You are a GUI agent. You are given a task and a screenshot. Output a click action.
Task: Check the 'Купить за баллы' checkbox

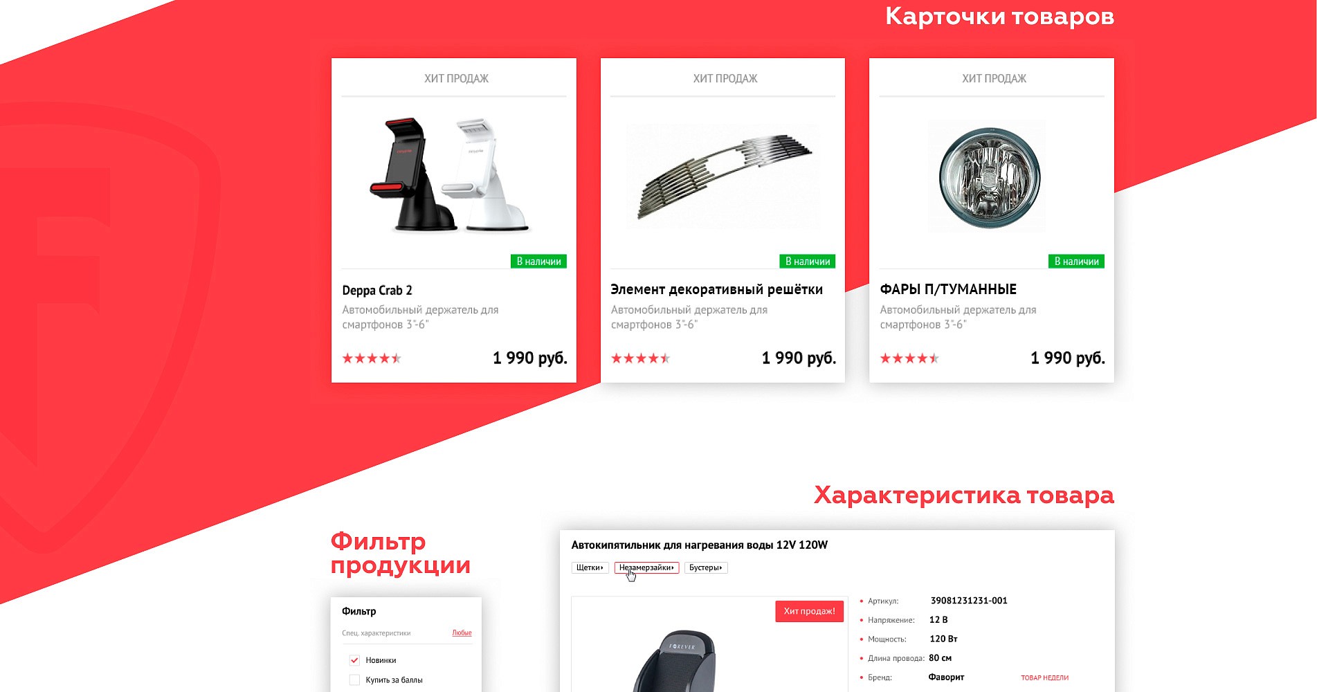tap(354, 680)
